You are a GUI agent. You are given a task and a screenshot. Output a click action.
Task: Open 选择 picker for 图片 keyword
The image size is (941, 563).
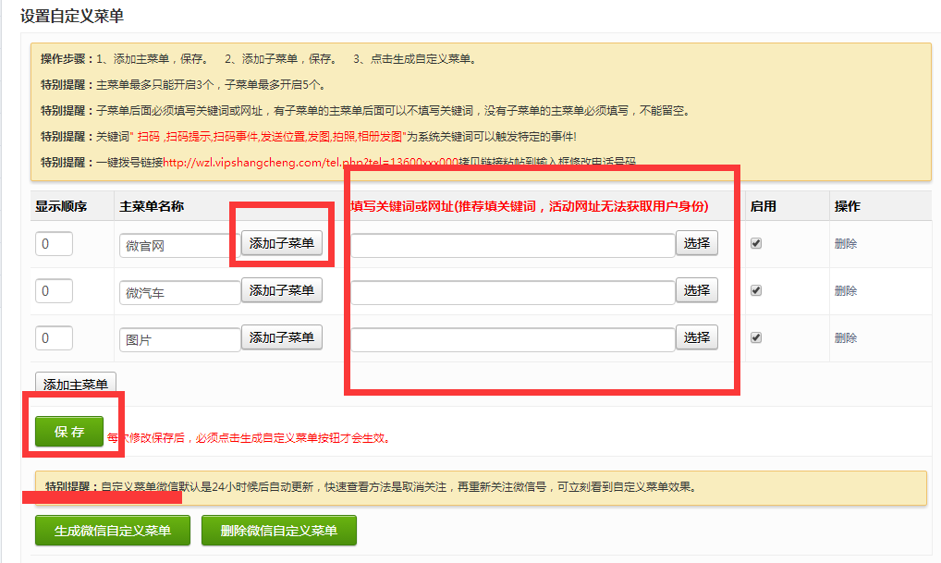click(x=696, y=338)
